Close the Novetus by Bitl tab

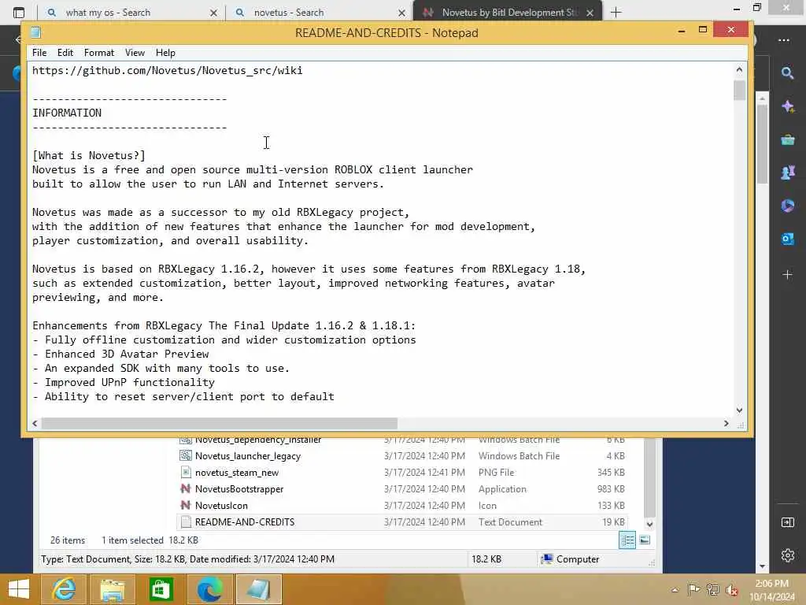click(x=590, y=13)
